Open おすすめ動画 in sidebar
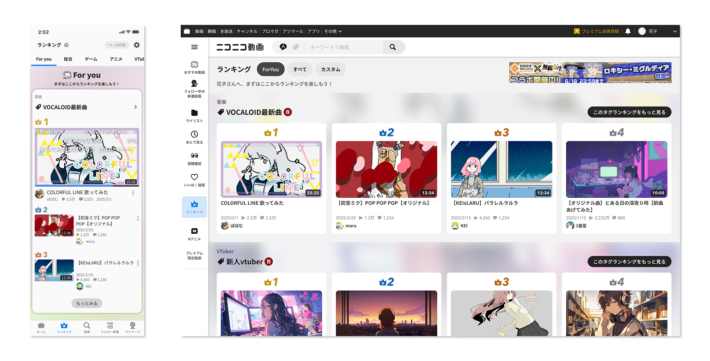Viewport: 710px width, 361px height. [x=195, y=67]
